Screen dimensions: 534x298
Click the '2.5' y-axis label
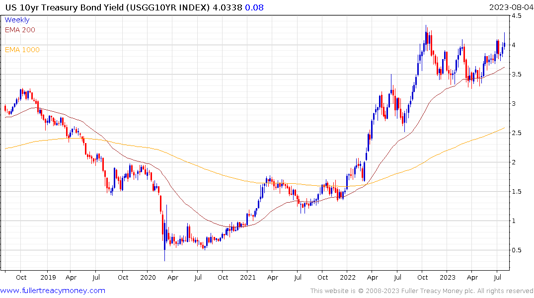coord(516,133)
